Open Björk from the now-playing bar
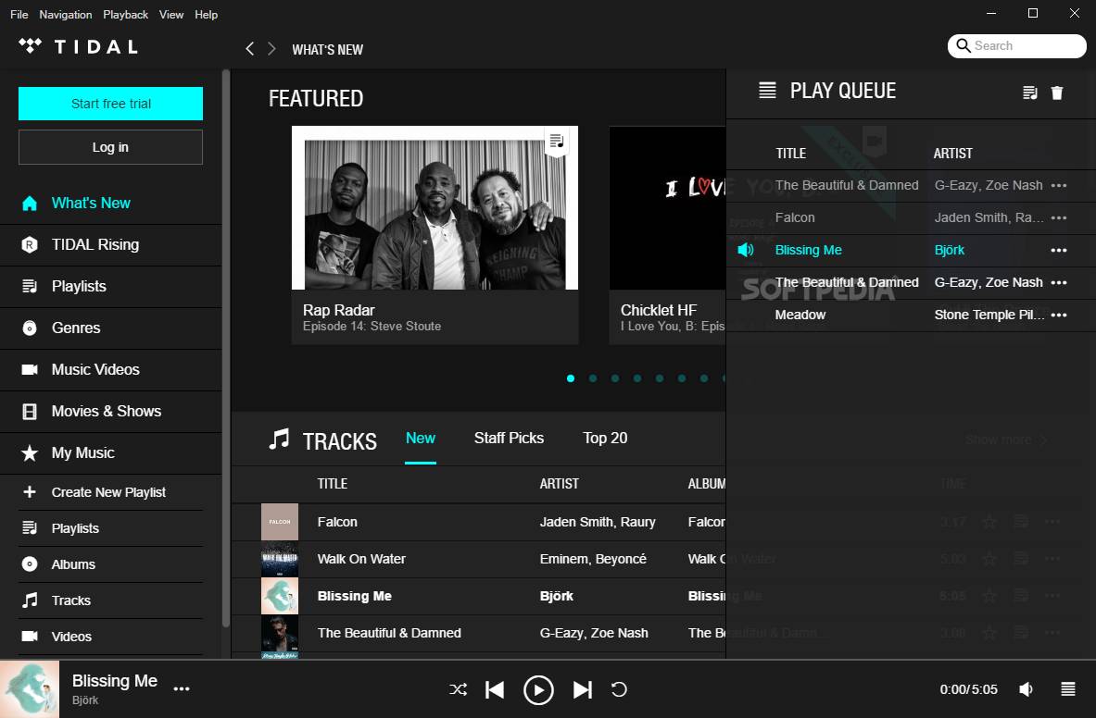 click(x=85, y=700)
